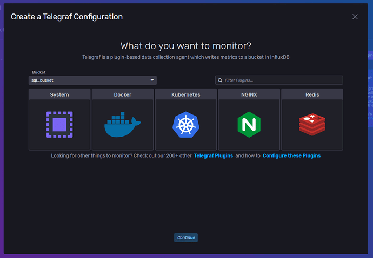This screenshot has width=373, height=258.
Task: Focus the Filter Plugins search field
Action: [279, 80]
